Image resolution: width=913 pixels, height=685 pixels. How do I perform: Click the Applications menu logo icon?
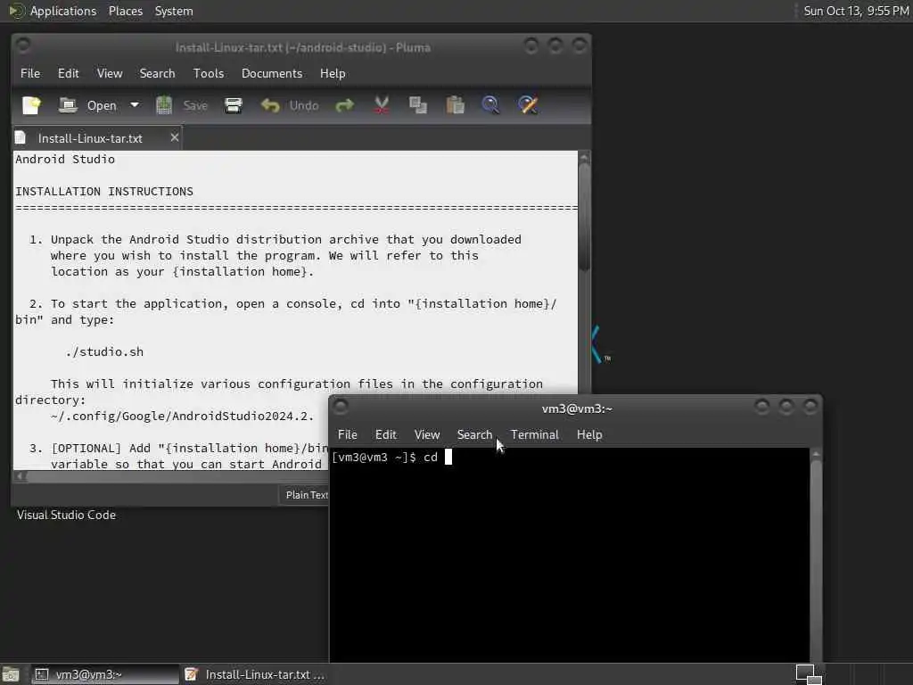[16, 11]
